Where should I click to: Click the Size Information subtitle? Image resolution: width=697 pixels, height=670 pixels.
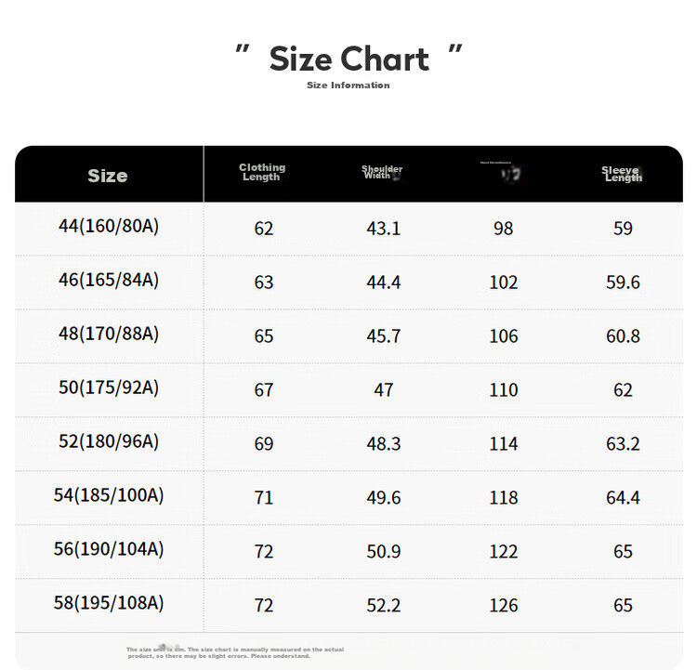click(x=348, y=85)
